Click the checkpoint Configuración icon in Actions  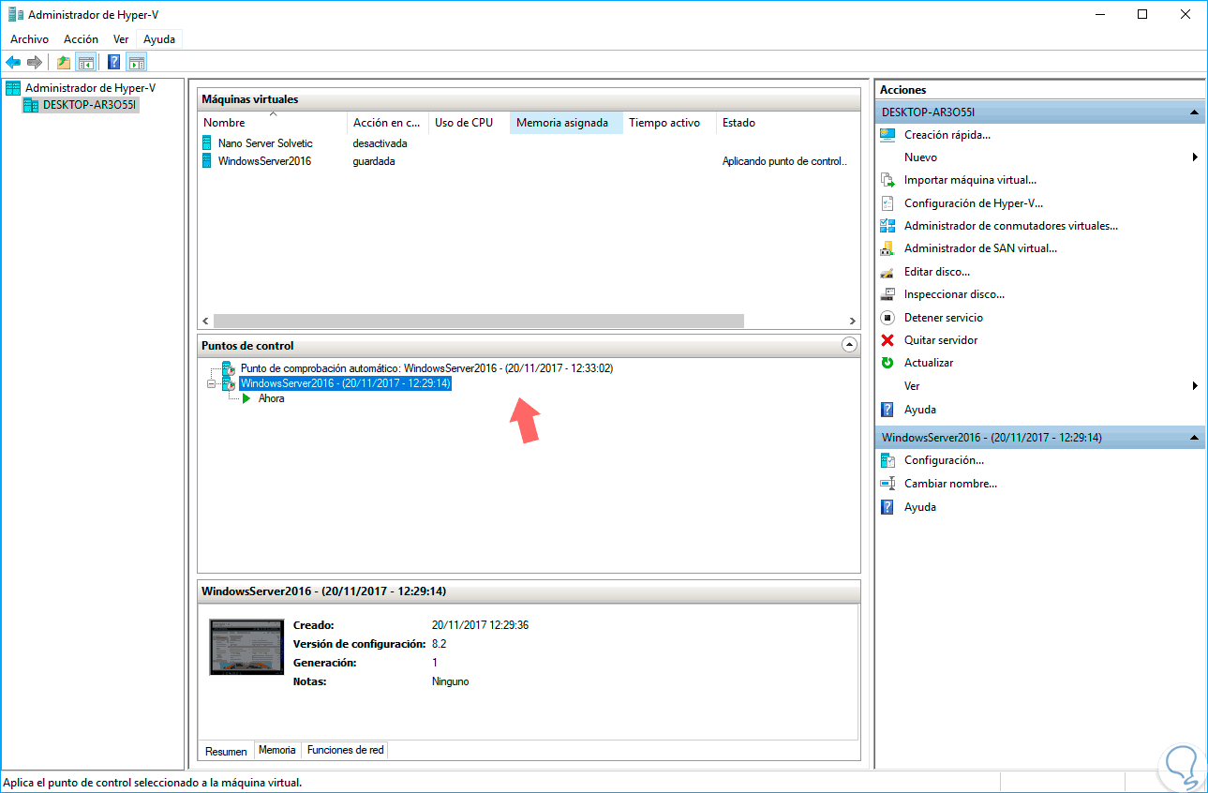(x=887, y=460)
